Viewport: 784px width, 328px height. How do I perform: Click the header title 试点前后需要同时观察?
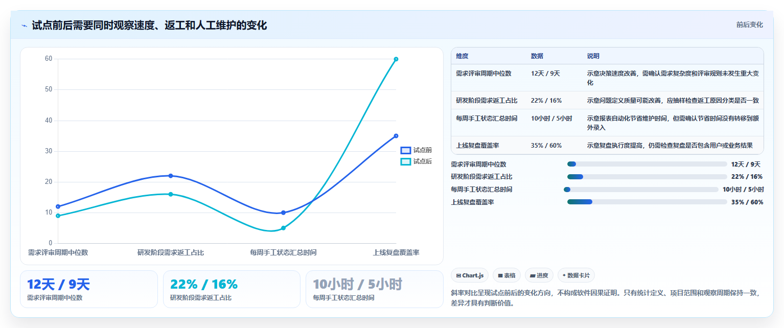(149, 25)
